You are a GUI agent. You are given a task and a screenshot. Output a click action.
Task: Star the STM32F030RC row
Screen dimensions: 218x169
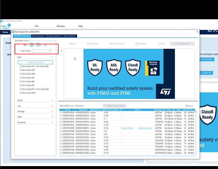61,131
